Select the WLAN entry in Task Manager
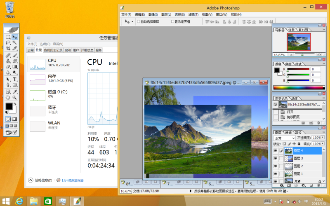 coord(54,126)
